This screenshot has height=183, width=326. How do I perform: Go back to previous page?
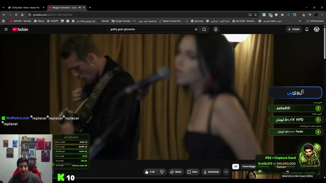point(4,15)
